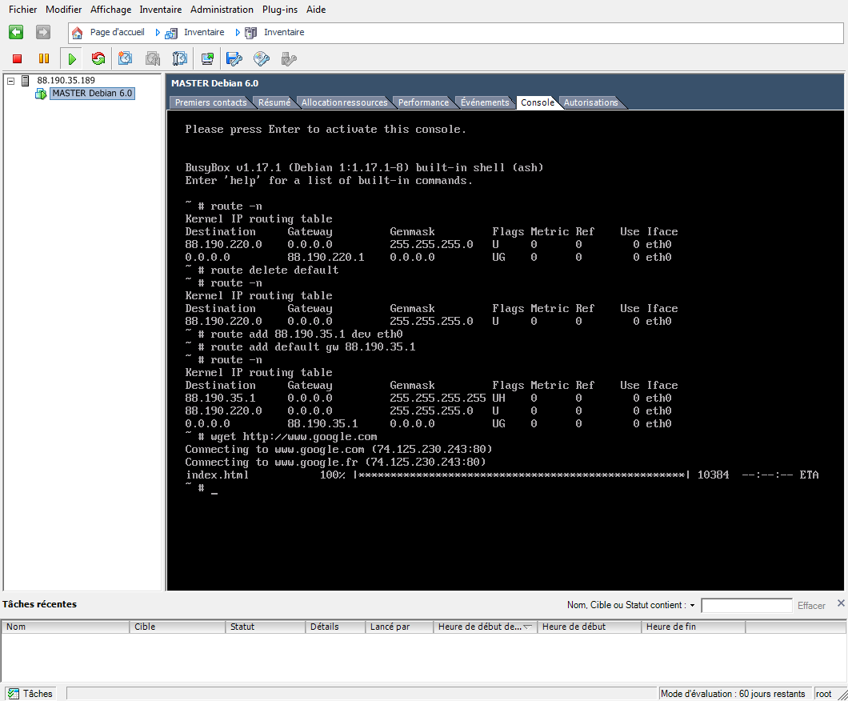Sort tasks by the Heure de fin column

click(694, 627)
